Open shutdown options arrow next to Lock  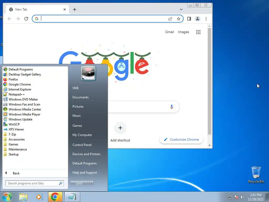[91, 183]
